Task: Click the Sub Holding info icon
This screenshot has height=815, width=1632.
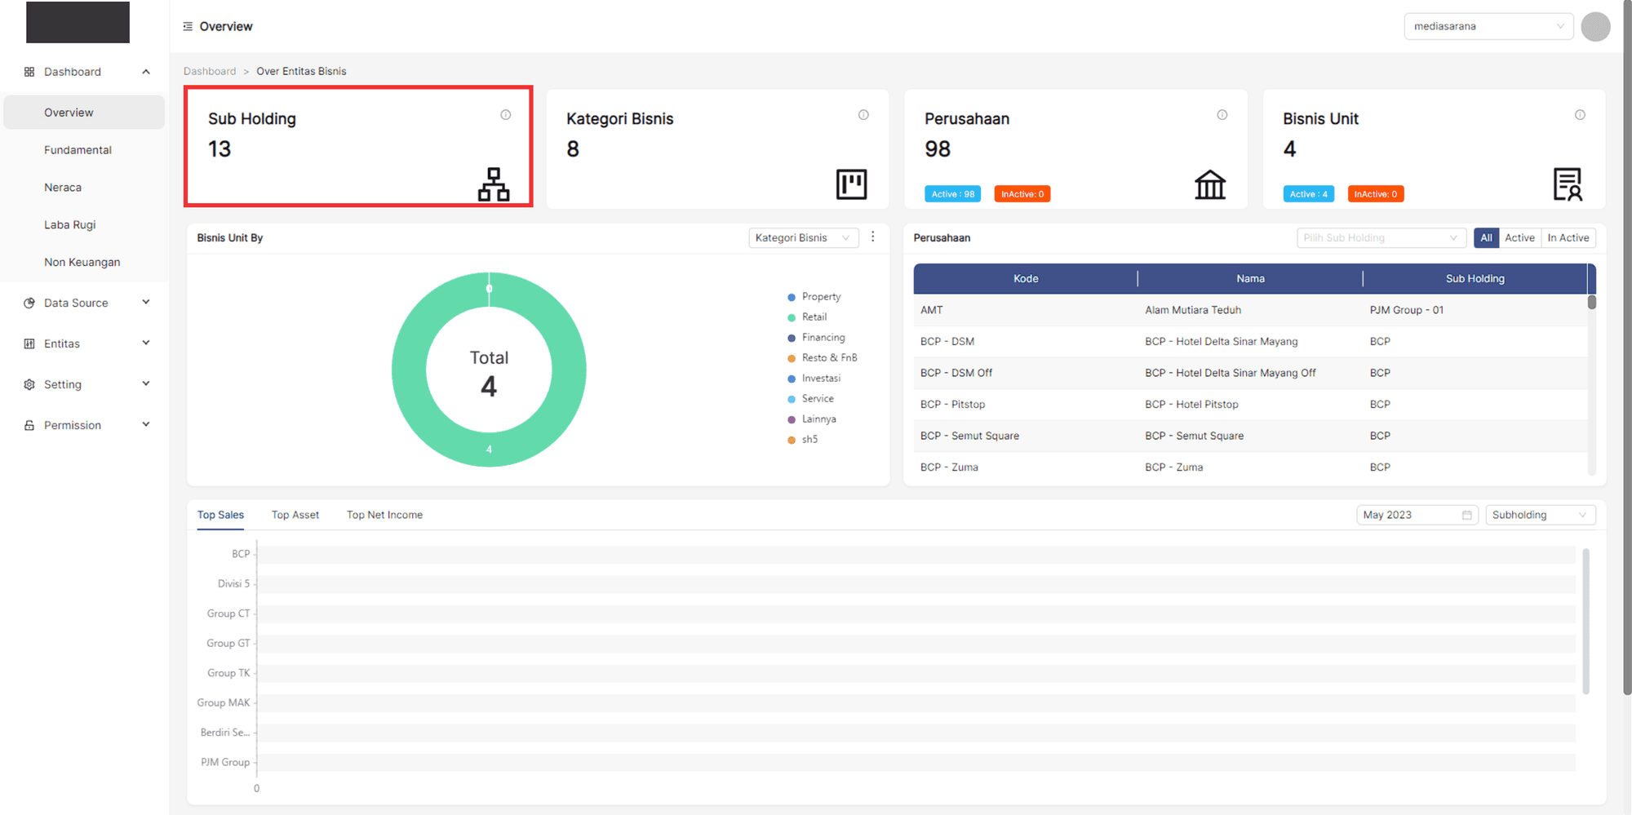Action: pos(506,115)
